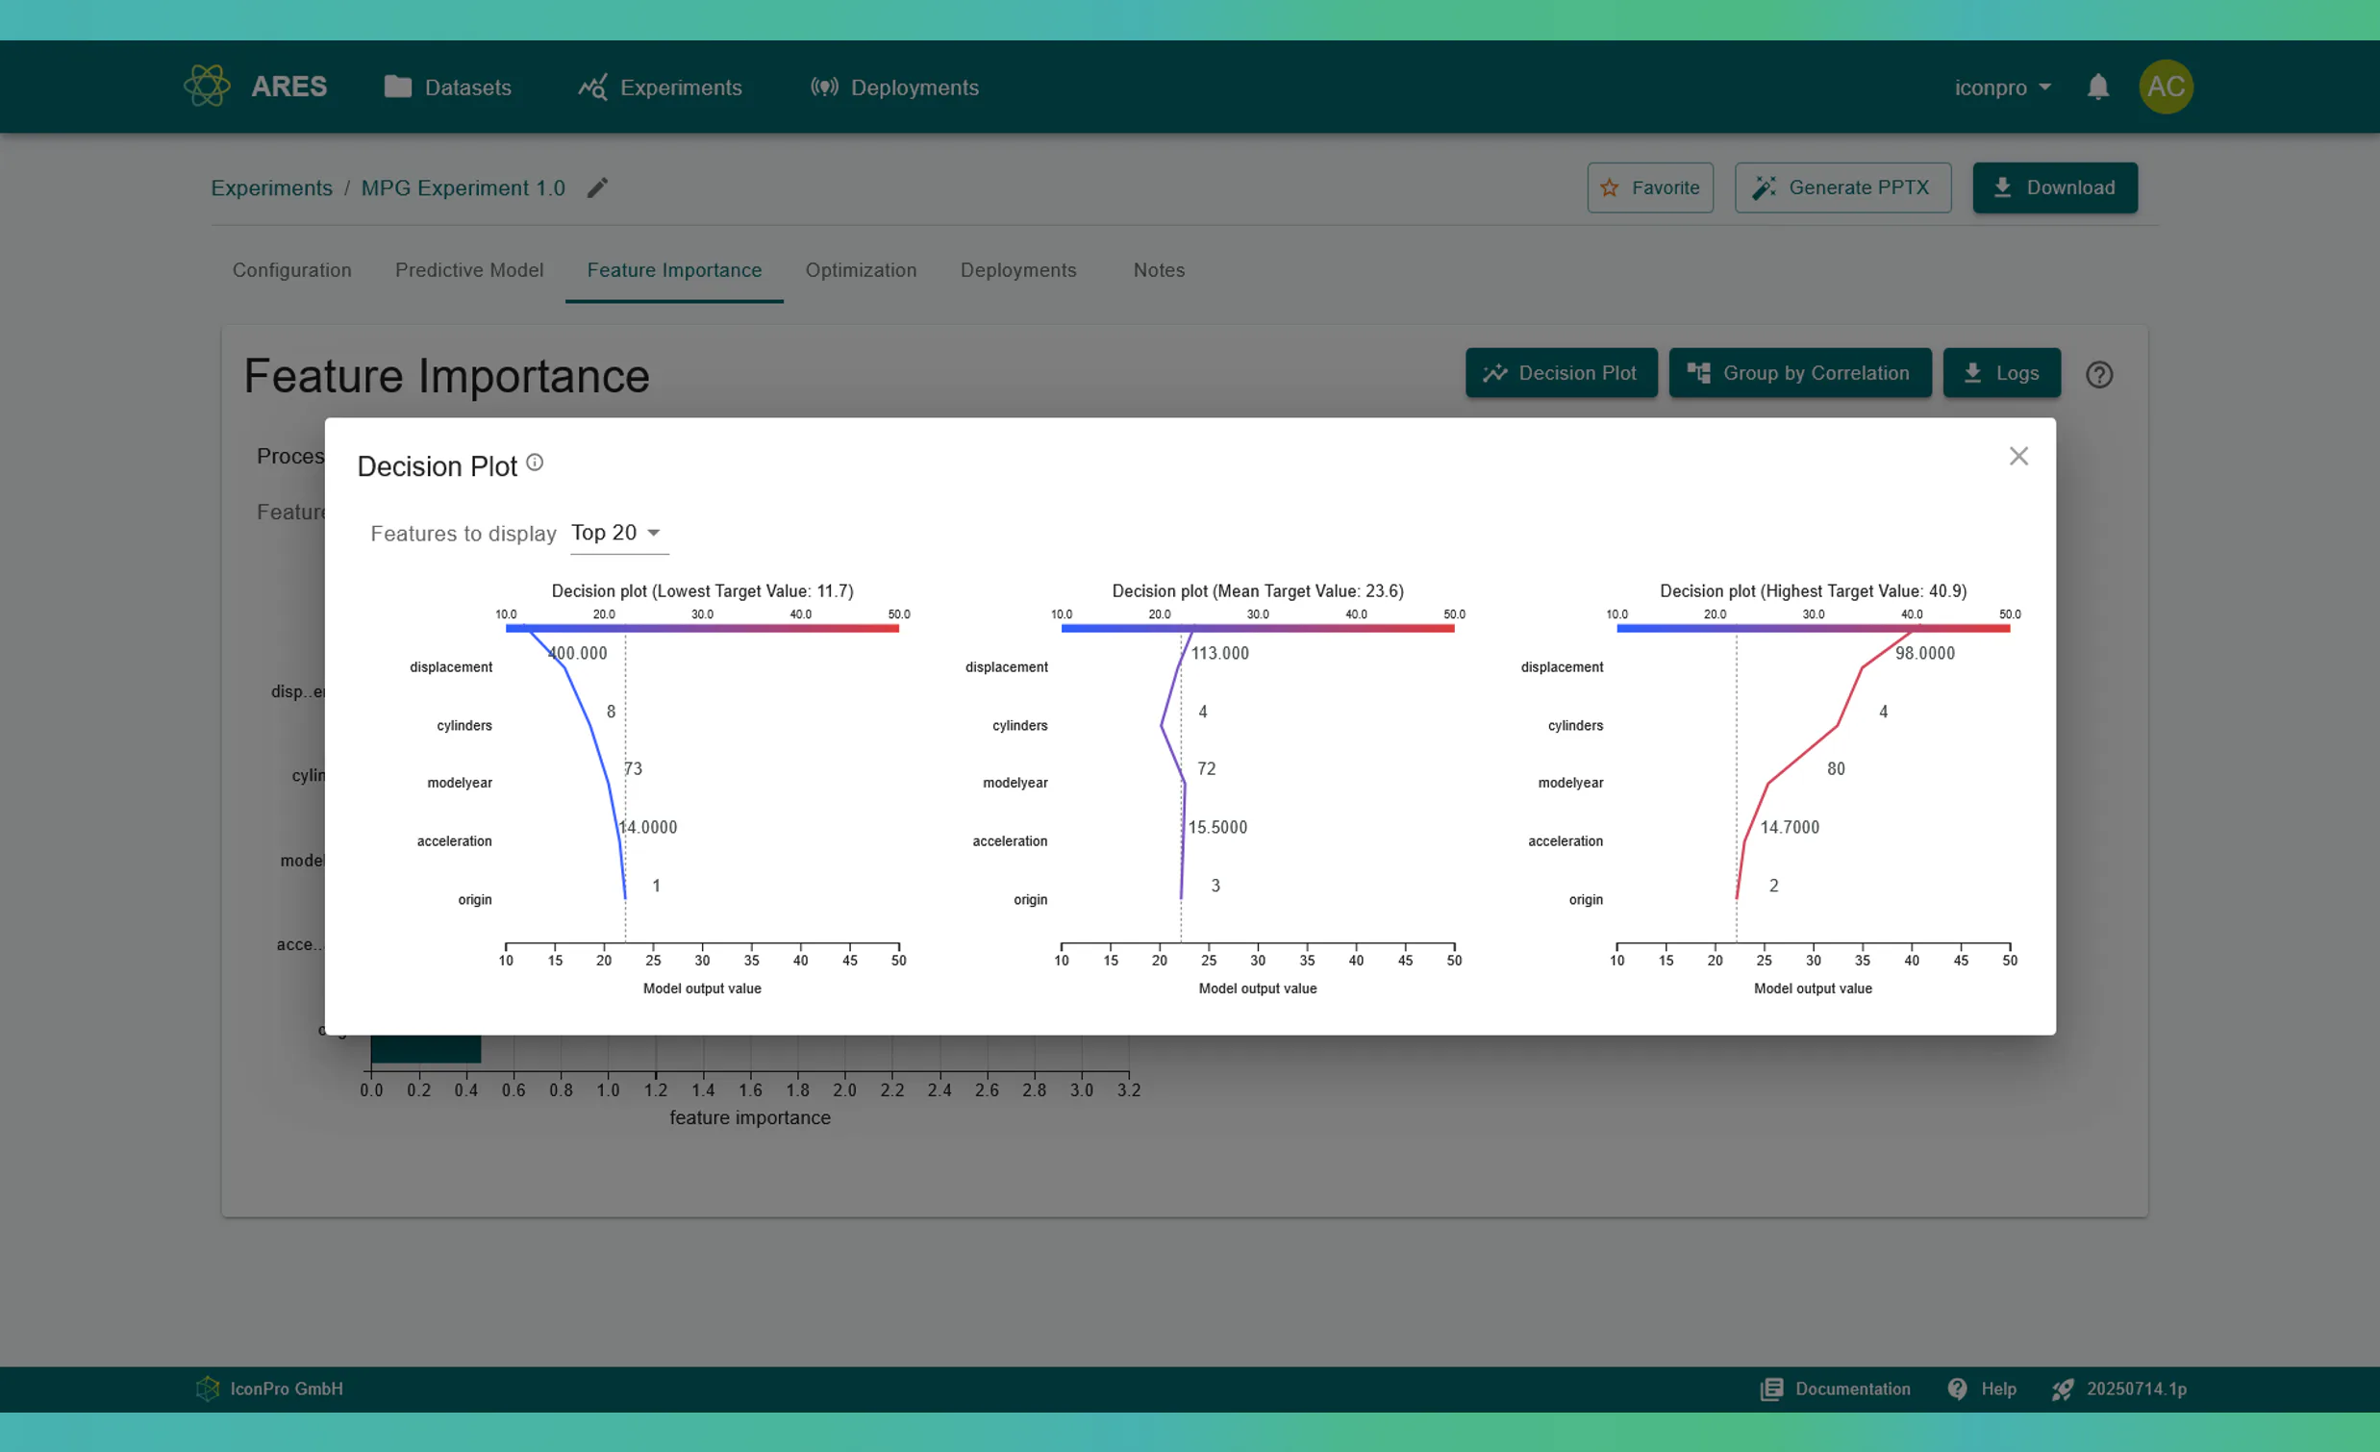Select the Feature Importance tab

674,270
